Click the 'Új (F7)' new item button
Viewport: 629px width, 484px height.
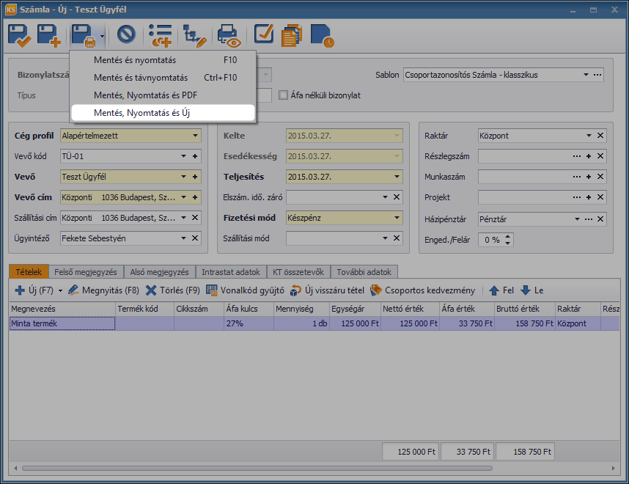coord(34,290)
